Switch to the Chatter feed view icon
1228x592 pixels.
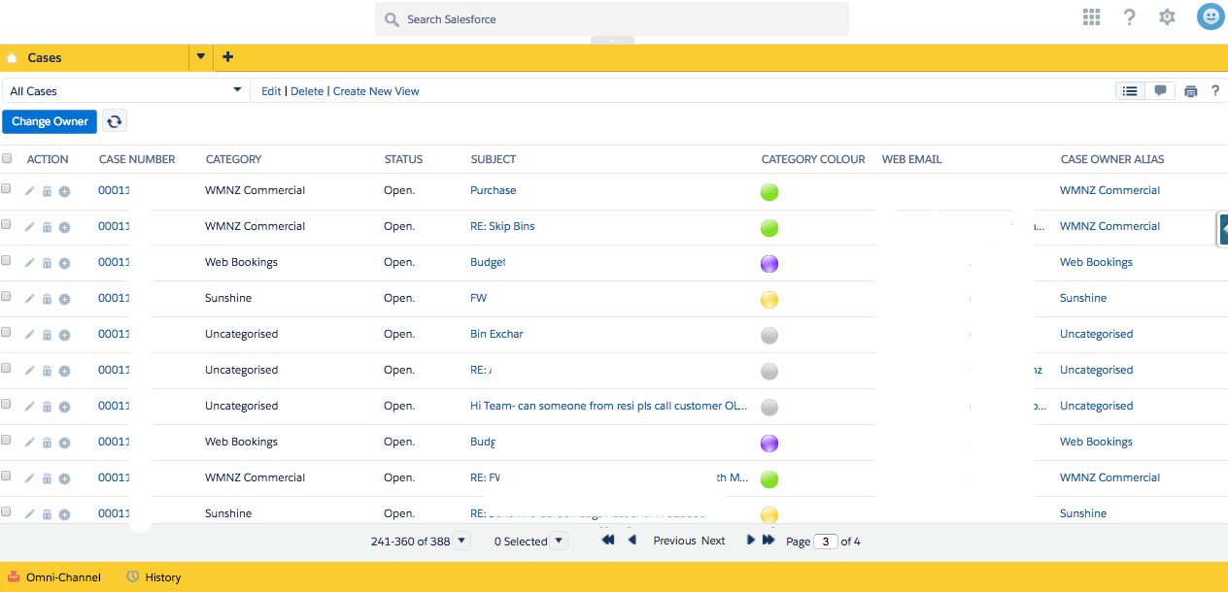pos(1160,91)
